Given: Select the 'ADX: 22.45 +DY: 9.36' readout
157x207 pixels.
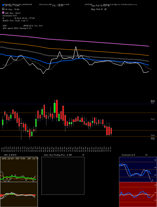Looking at the screenshot, I should (14, 159).
